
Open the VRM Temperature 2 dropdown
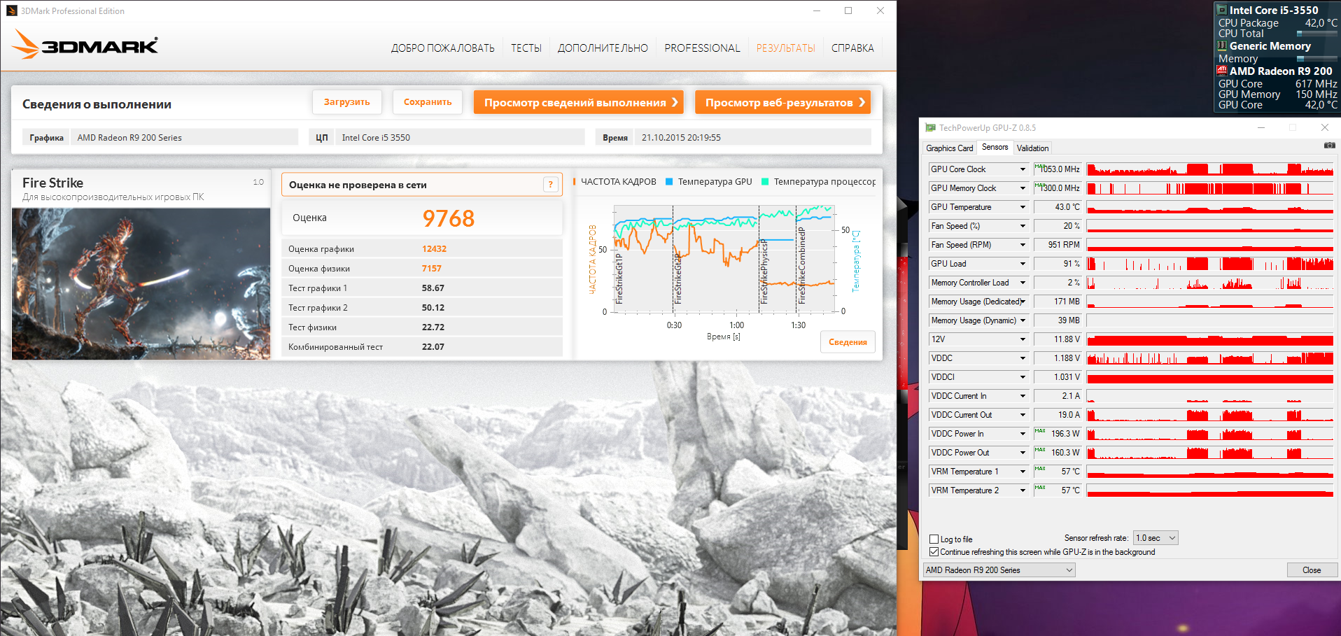(1023, 490)
